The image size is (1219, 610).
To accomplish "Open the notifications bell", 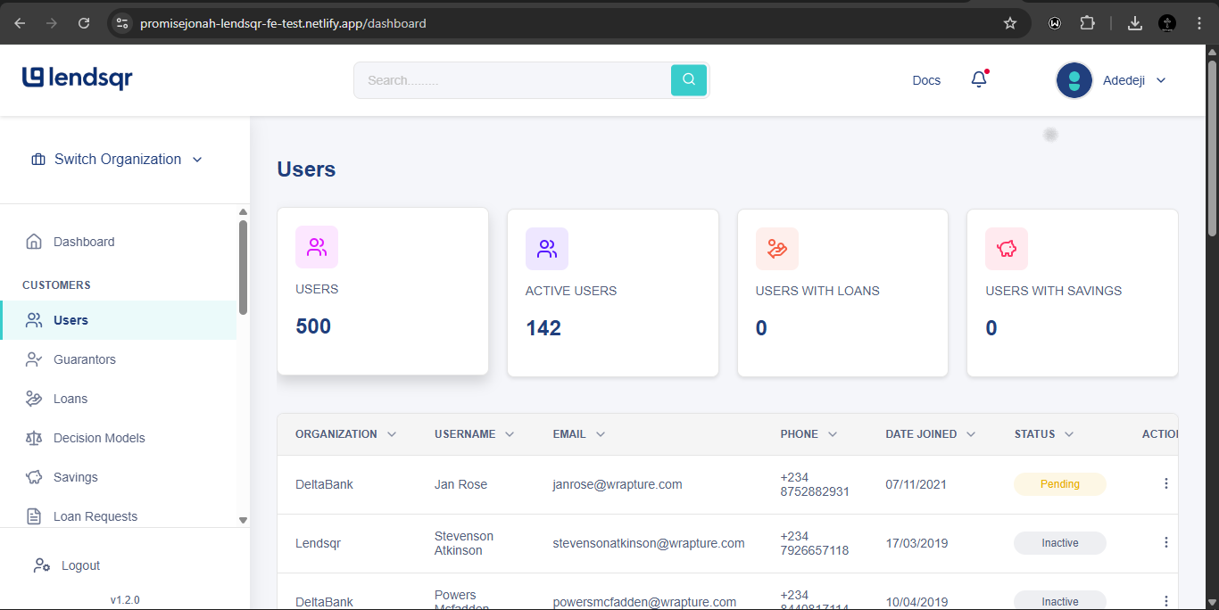I will pyautogui.click(x=979, y=79).
